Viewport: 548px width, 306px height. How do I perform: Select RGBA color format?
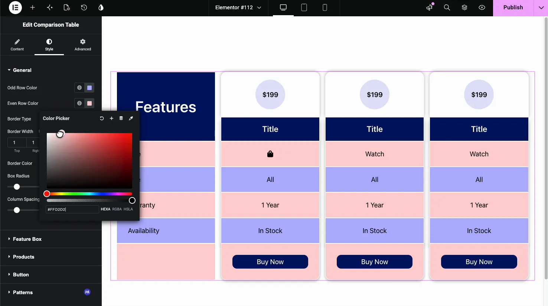117,209
